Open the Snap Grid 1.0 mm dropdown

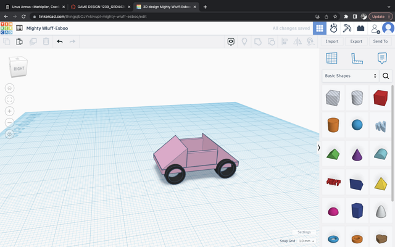pyautogui.click(x=306, y=241)
